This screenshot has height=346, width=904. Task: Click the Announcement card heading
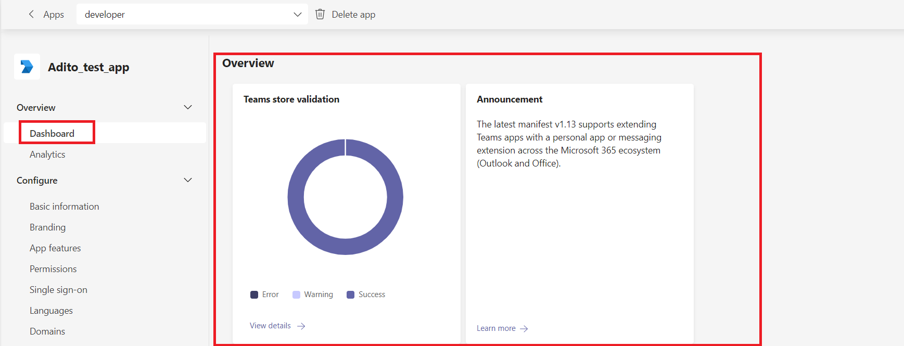[510, 99]
